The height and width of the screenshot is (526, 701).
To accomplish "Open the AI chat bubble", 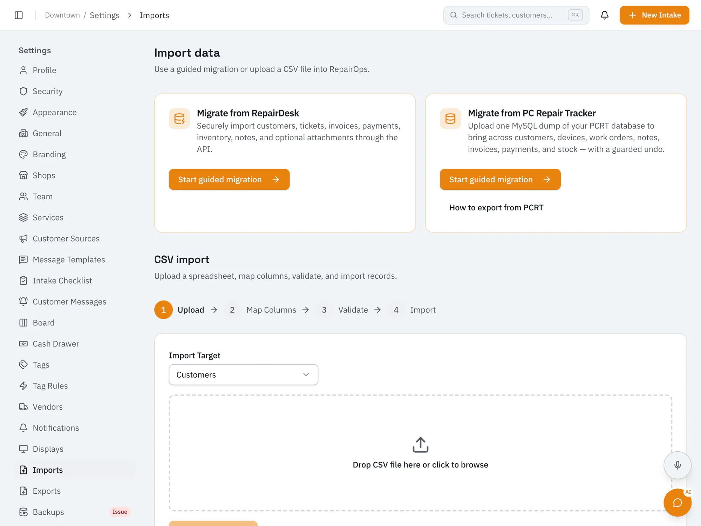I will pos(678,503).
